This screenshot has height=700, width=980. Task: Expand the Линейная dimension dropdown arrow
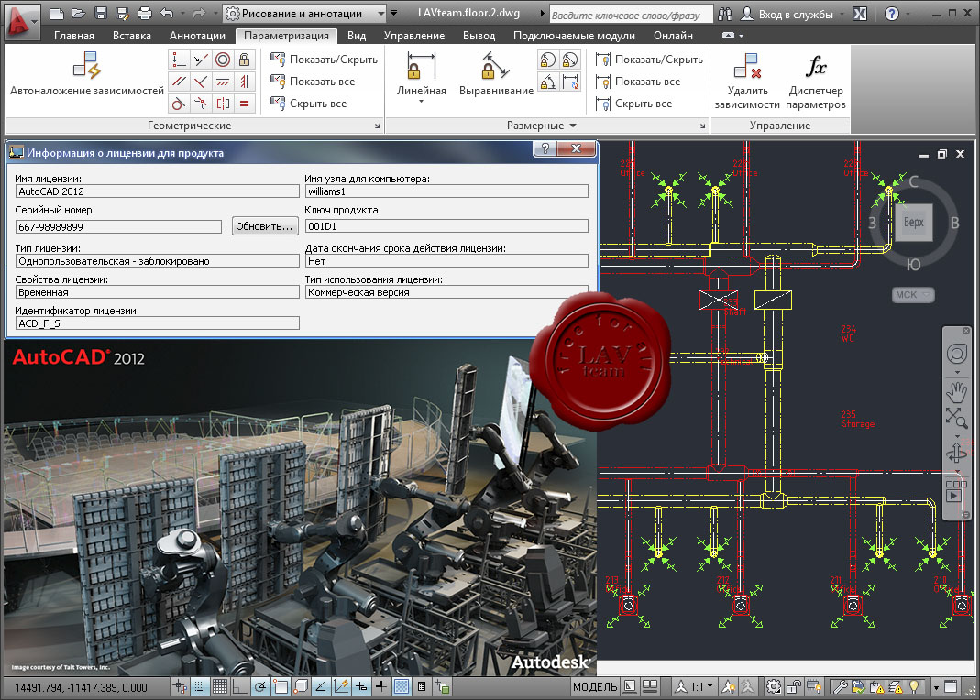click(421, 101)
